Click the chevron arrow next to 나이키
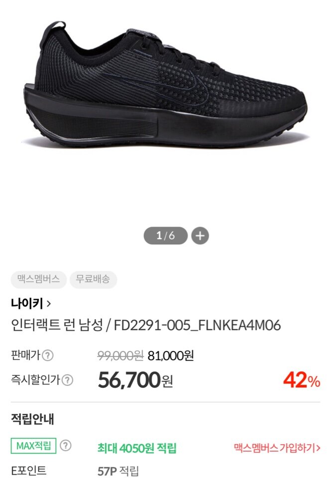Image resolution: width=331 pixels, height=483 pixels. coord(48,304)
